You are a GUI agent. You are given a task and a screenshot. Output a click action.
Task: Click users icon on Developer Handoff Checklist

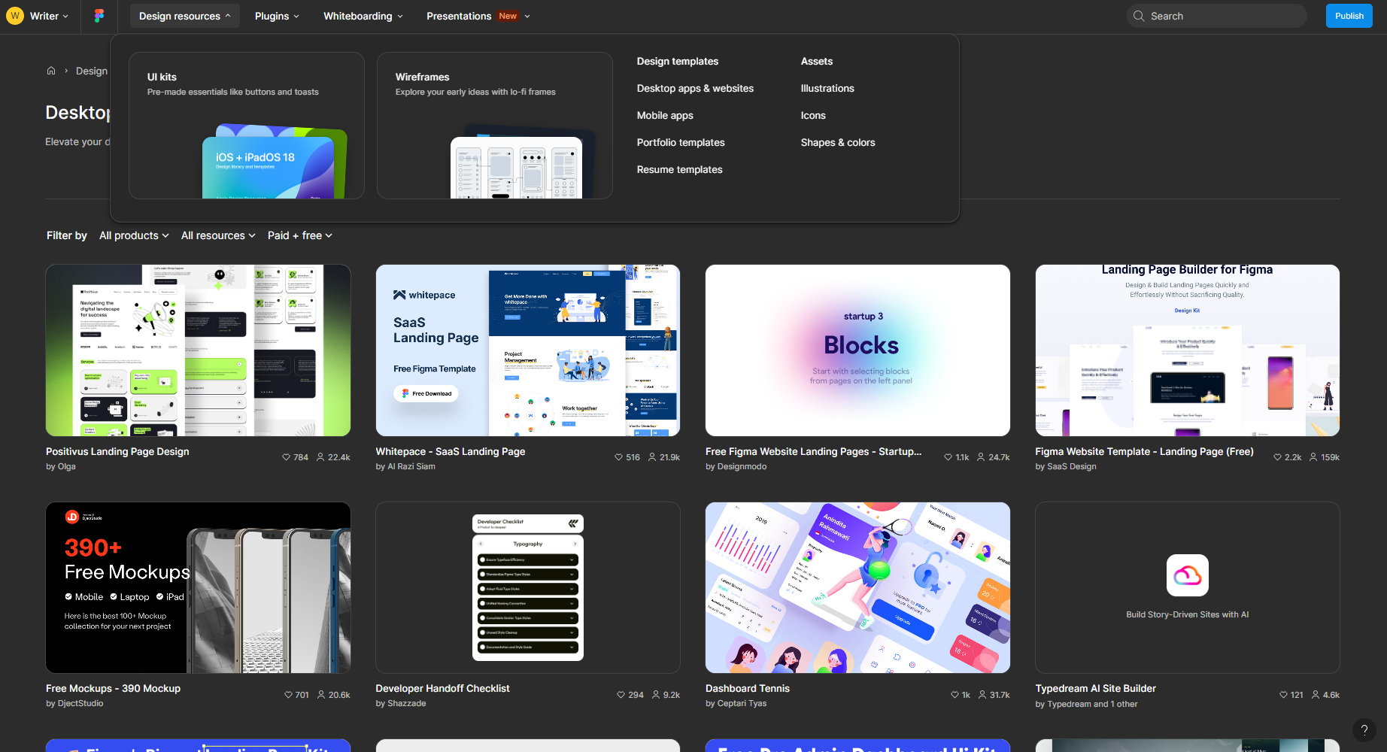point(656,695)
